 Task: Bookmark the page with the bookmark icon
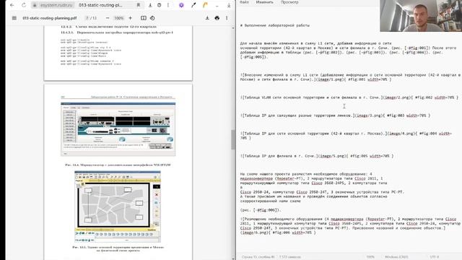(138, 5)
